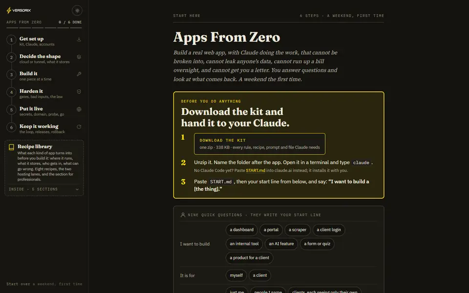Click the refresh icon beside Keep it working
Viewport: 469px width, 293px height.
click(79, 127)
